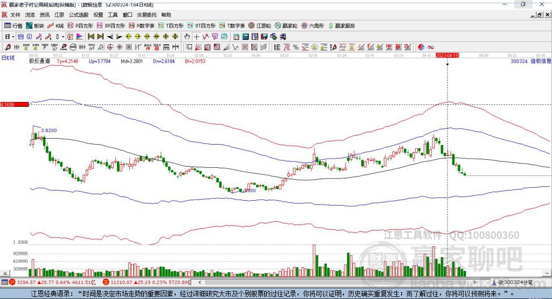Viewport: 552px width, 299px height.
Task: Expand the volume panel with bottom-left up arrow
Action: (5, 273)
